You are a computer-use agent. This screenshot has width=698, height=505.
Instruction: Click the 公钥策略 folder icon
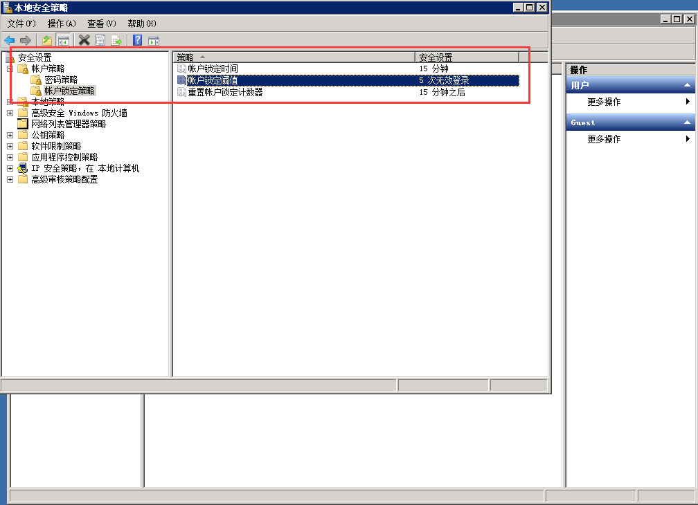23,135
